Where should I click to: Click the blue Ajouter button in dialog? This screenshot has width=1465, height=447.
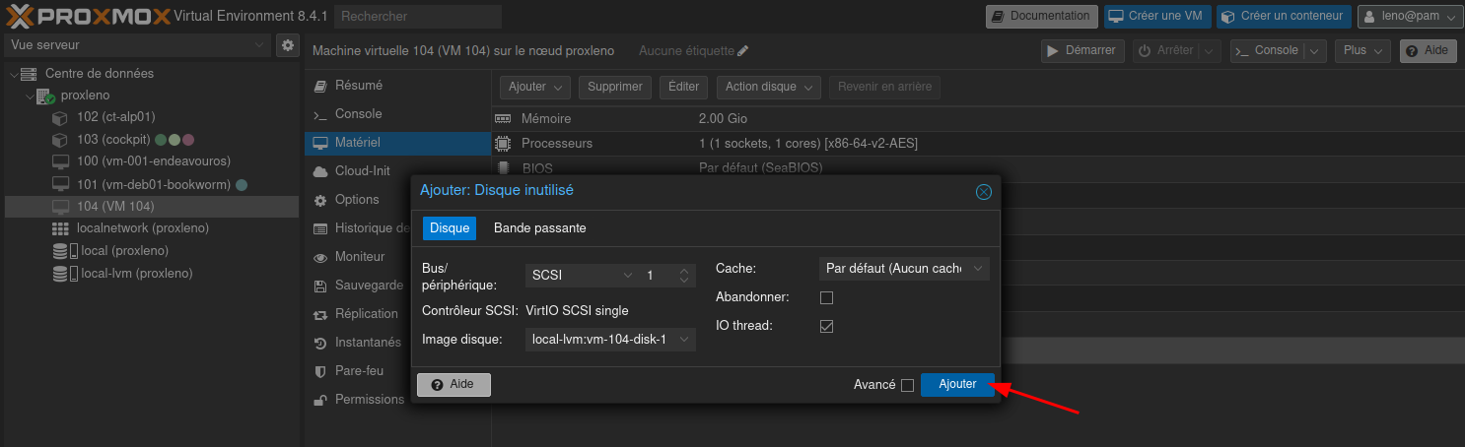[956, 385]
